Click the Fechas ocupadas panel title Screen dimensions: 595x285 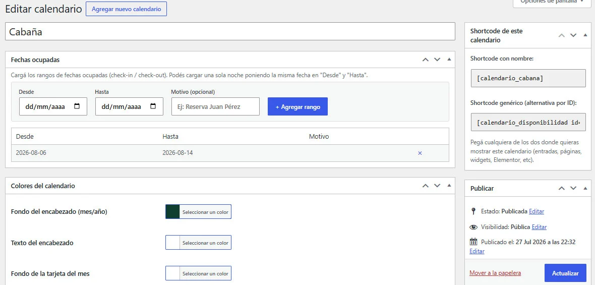tap(35, 60)
